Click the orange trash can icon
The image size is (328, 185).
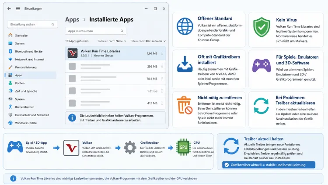pyautogui.click(x=185, y=105)
